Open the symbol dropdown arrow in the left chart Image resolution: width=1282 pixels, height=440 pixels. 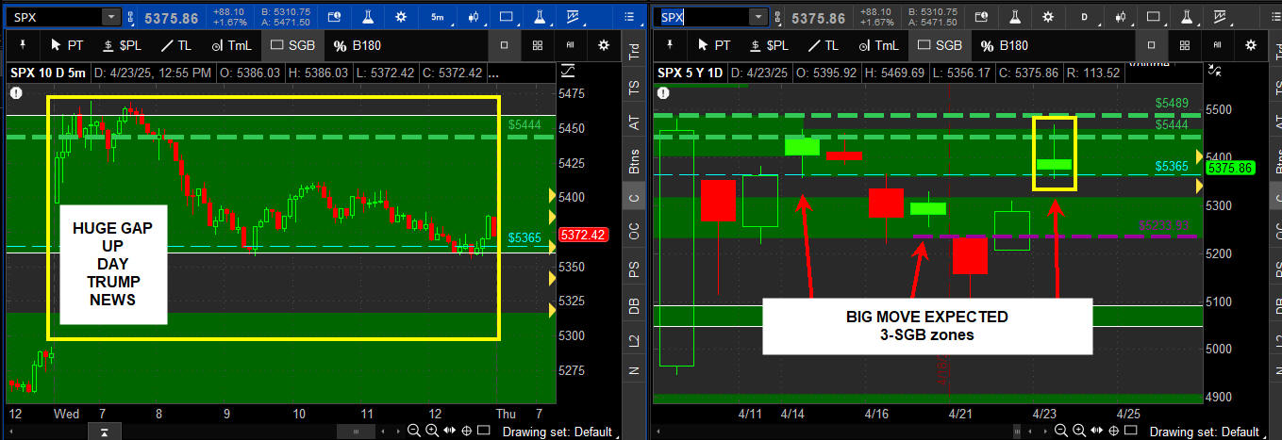coord(110,17)
